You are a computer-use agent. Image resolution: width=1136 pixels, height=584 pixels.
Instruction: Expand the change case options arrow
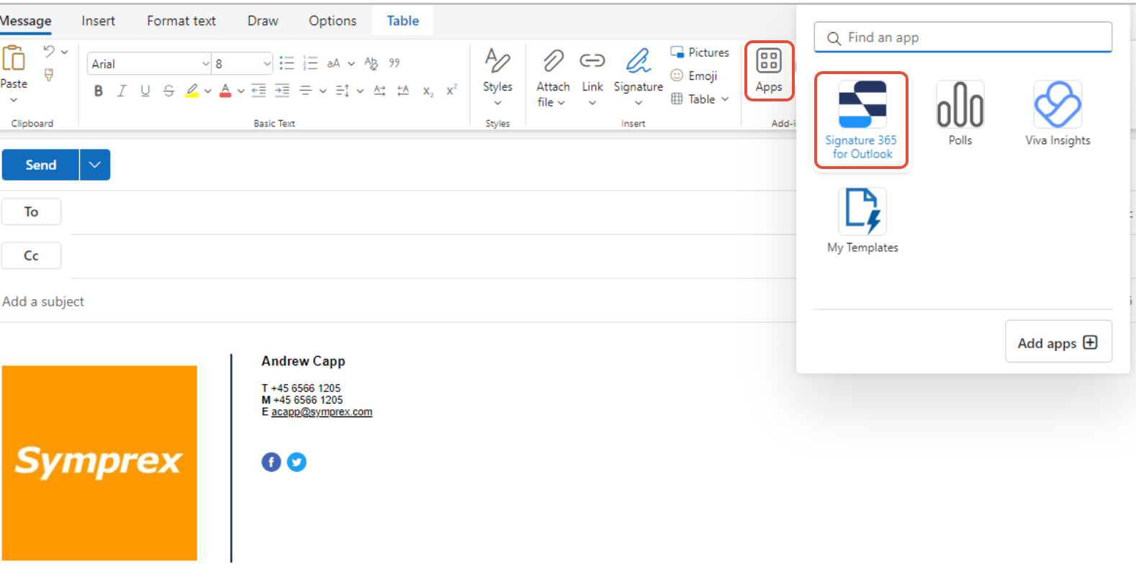coord(351,63)
